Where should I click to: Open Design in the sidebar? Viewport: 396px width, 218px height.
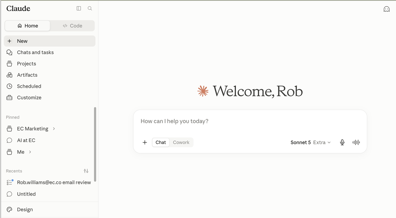(49, 210)
